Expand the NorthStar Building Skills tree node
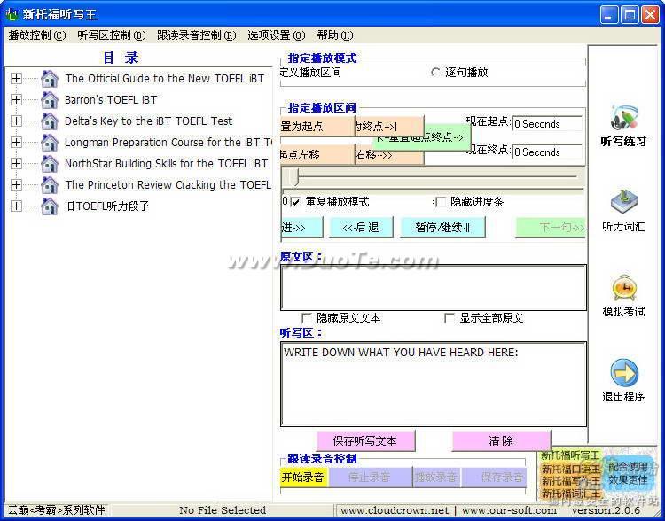 point(16,163)
